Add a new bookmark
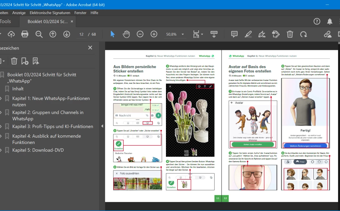Viewport: 340px width, 211px height. pyautogui.click(x=25, y=61)
